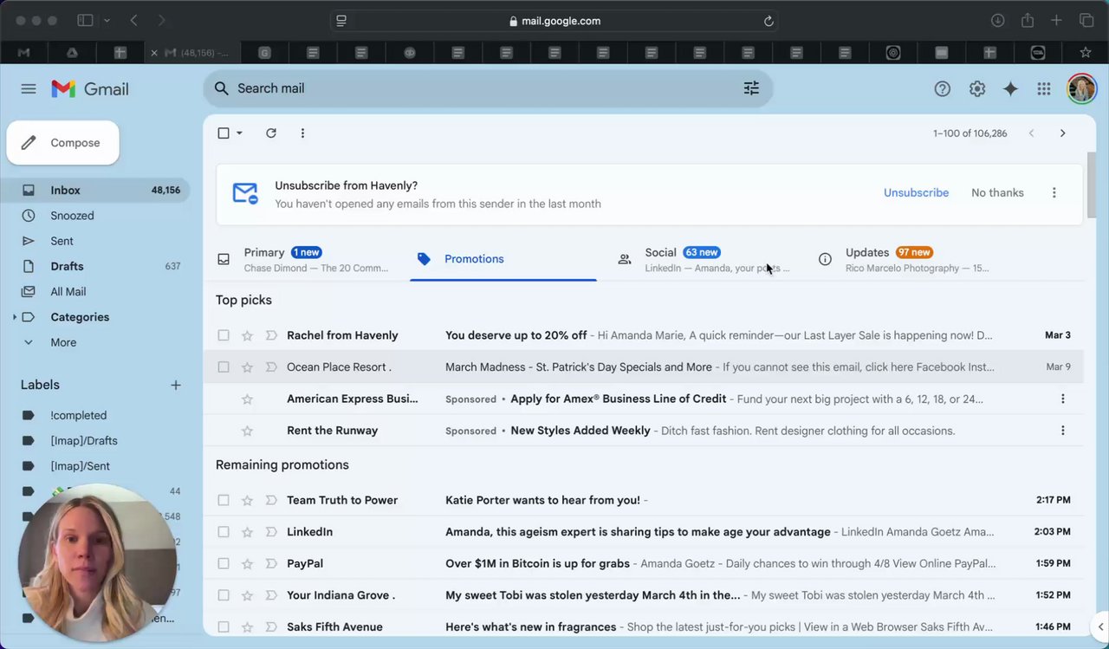Expand the Categories section
The height and width of the screenshot is (649, 1109).
point(15,317)
